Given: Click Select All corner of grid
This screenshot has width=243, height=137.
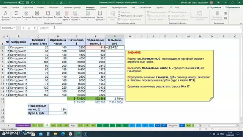Looking at the screenshot, I should (x=3, y=37).
